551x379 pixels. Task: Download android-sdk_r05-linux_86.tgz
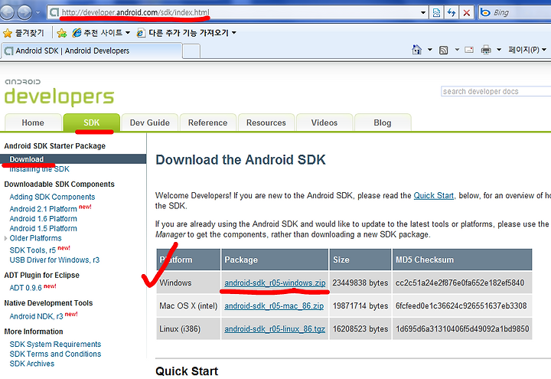pyautogui.click(x=275, y=329)
